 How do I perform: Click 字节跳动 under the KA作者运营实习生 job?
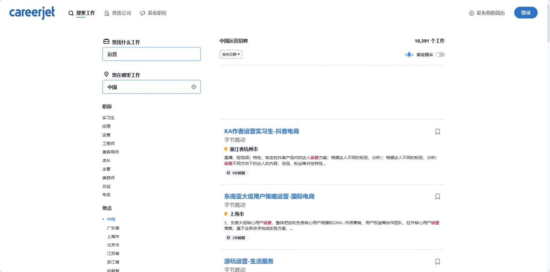[235, 140]
